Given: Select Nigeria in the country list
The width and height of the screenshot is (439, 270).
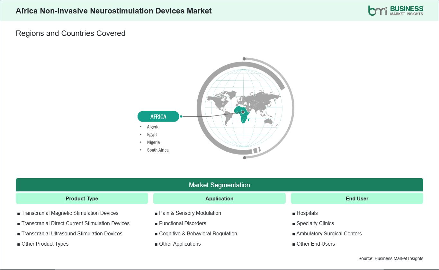Looking at the screenshot, I should click(153, 142).
